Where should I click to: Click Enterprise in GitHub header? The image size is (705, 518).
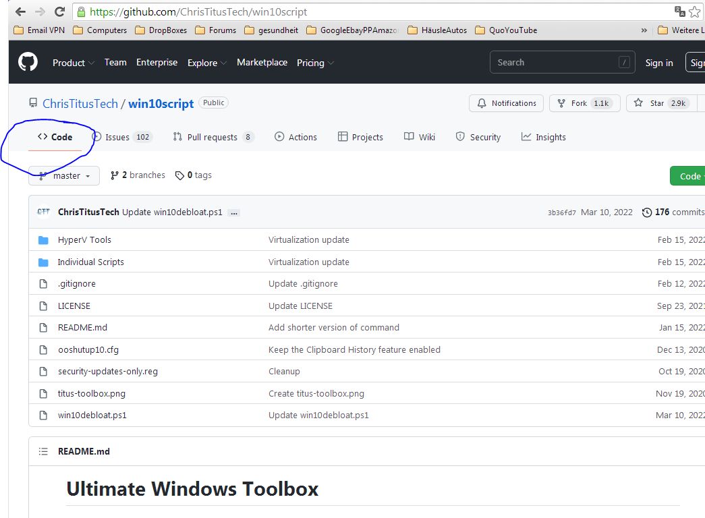[x=157, y=62]
